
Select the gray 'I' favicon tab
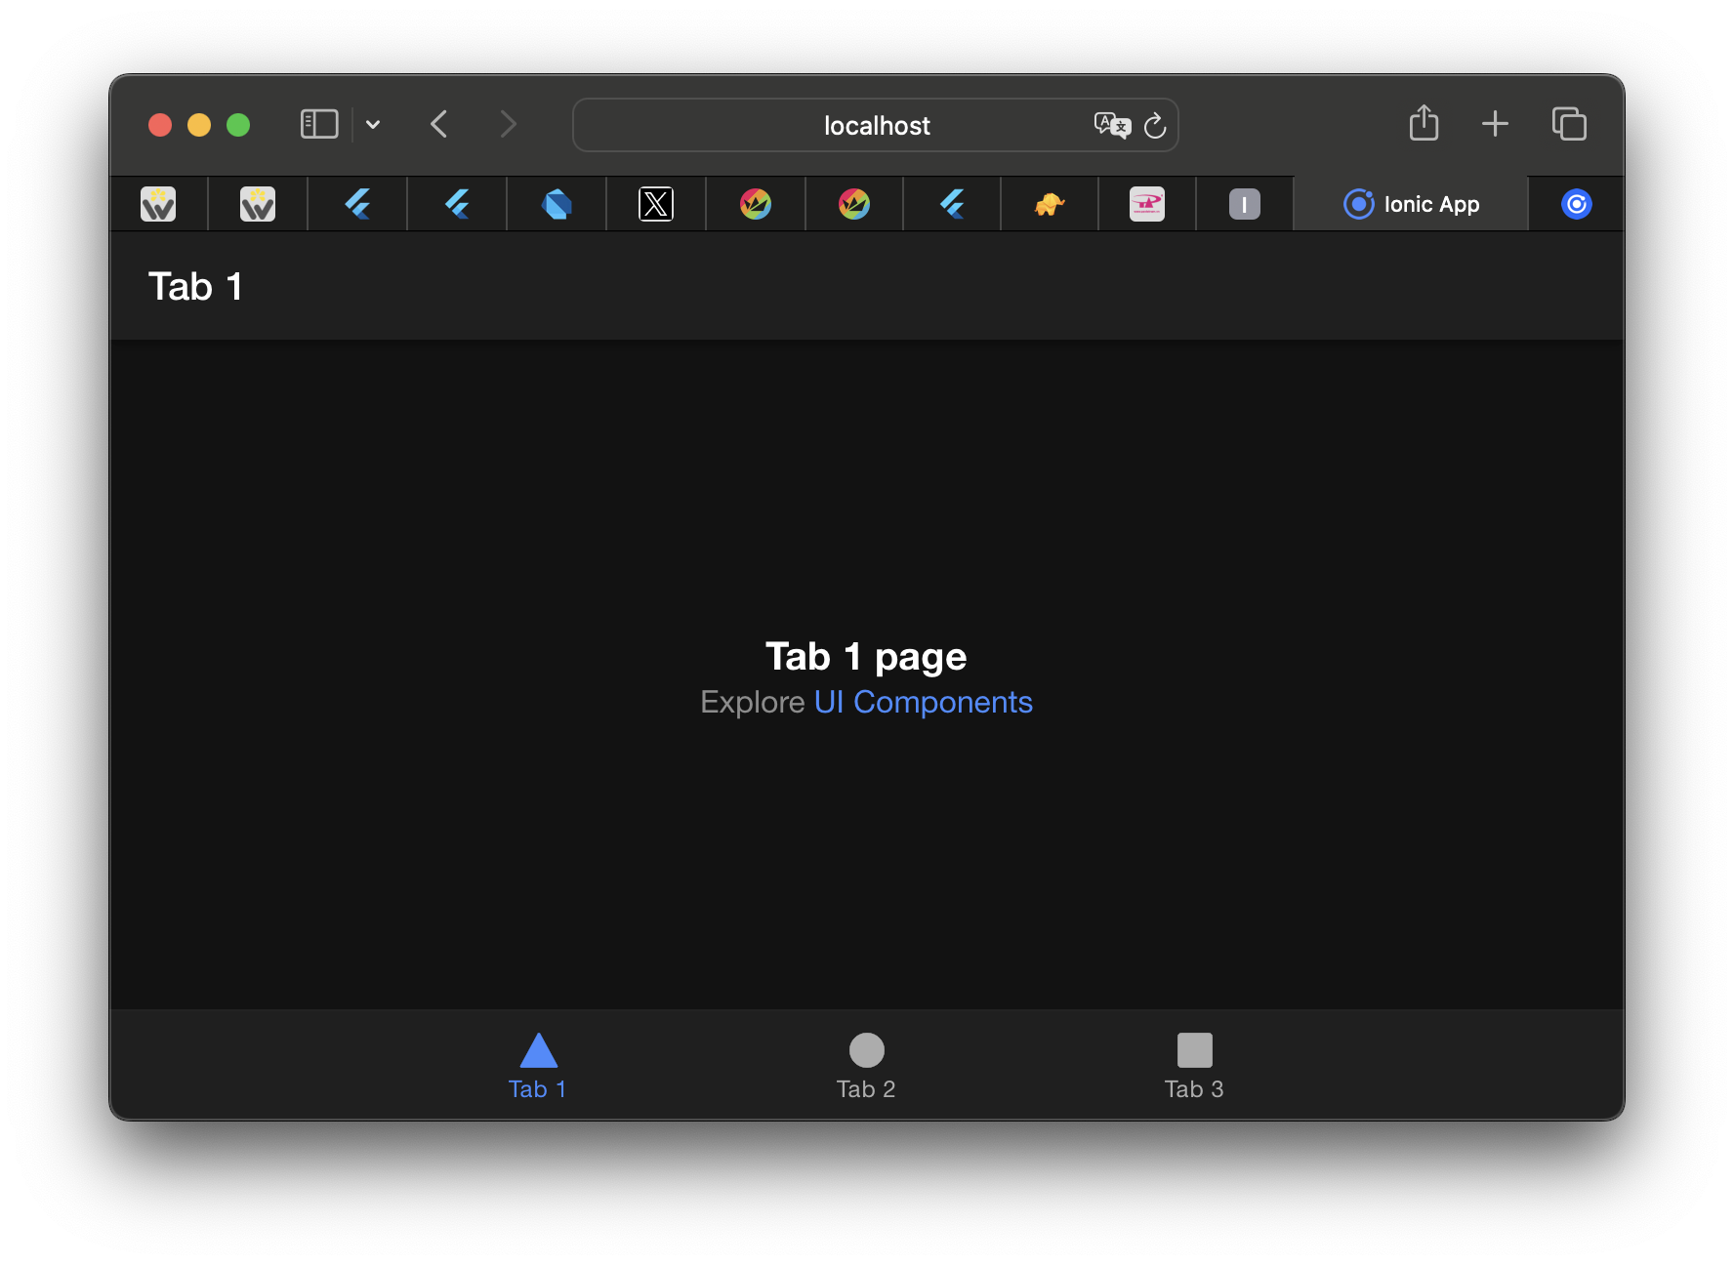(1244, 204)
